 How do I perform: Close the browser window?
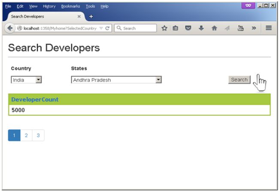click(273, 6)
